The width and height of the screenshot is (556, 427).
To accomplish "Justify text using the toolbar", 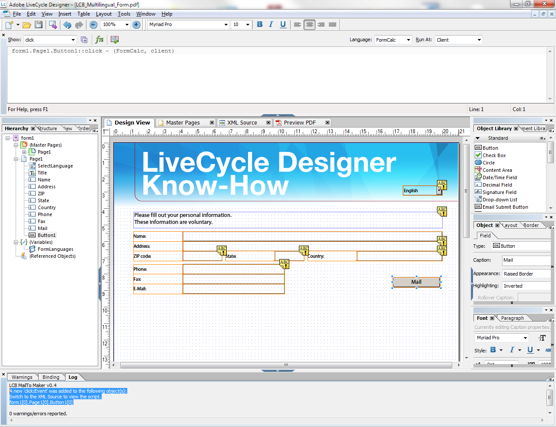I will [333, 25].
